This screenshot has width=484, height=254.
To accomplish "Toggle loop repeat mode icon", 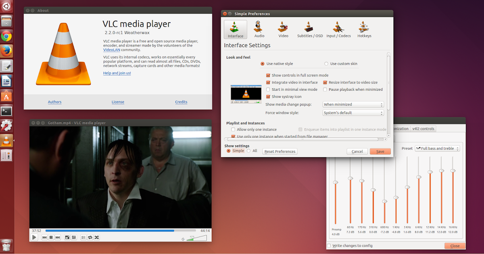I will point(90,237).
